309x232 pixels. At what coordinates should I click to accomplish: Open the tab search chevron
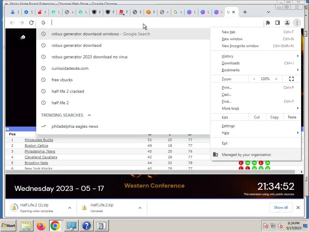coord(268,12)
